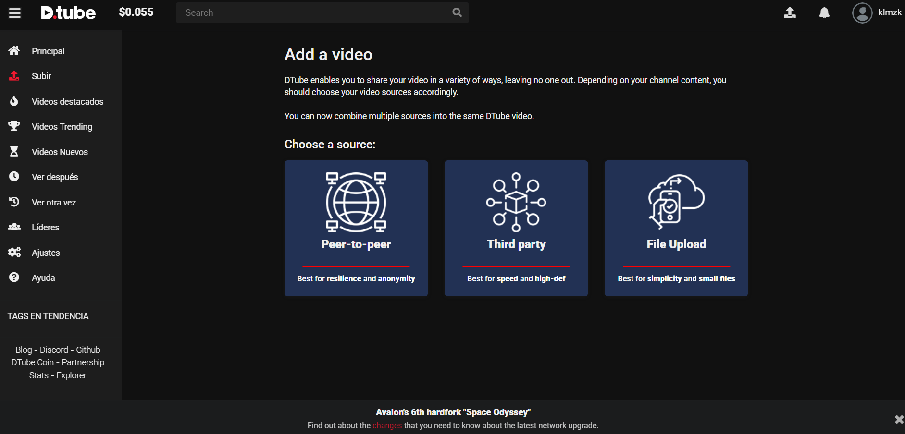Click the red Subir upload icon
This screenshot has width=905, height=434.
click(14, 76)
